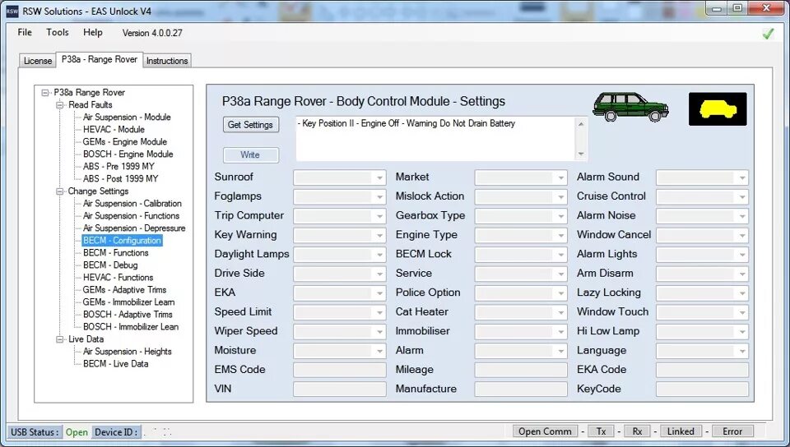
Task: Click the green checkmark status icon
Action: [x=768, y=34]
